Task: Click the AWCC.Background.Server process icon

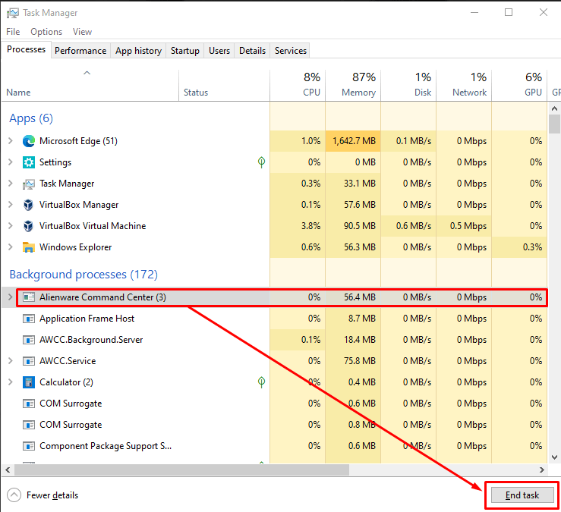Action: (29, 340)
